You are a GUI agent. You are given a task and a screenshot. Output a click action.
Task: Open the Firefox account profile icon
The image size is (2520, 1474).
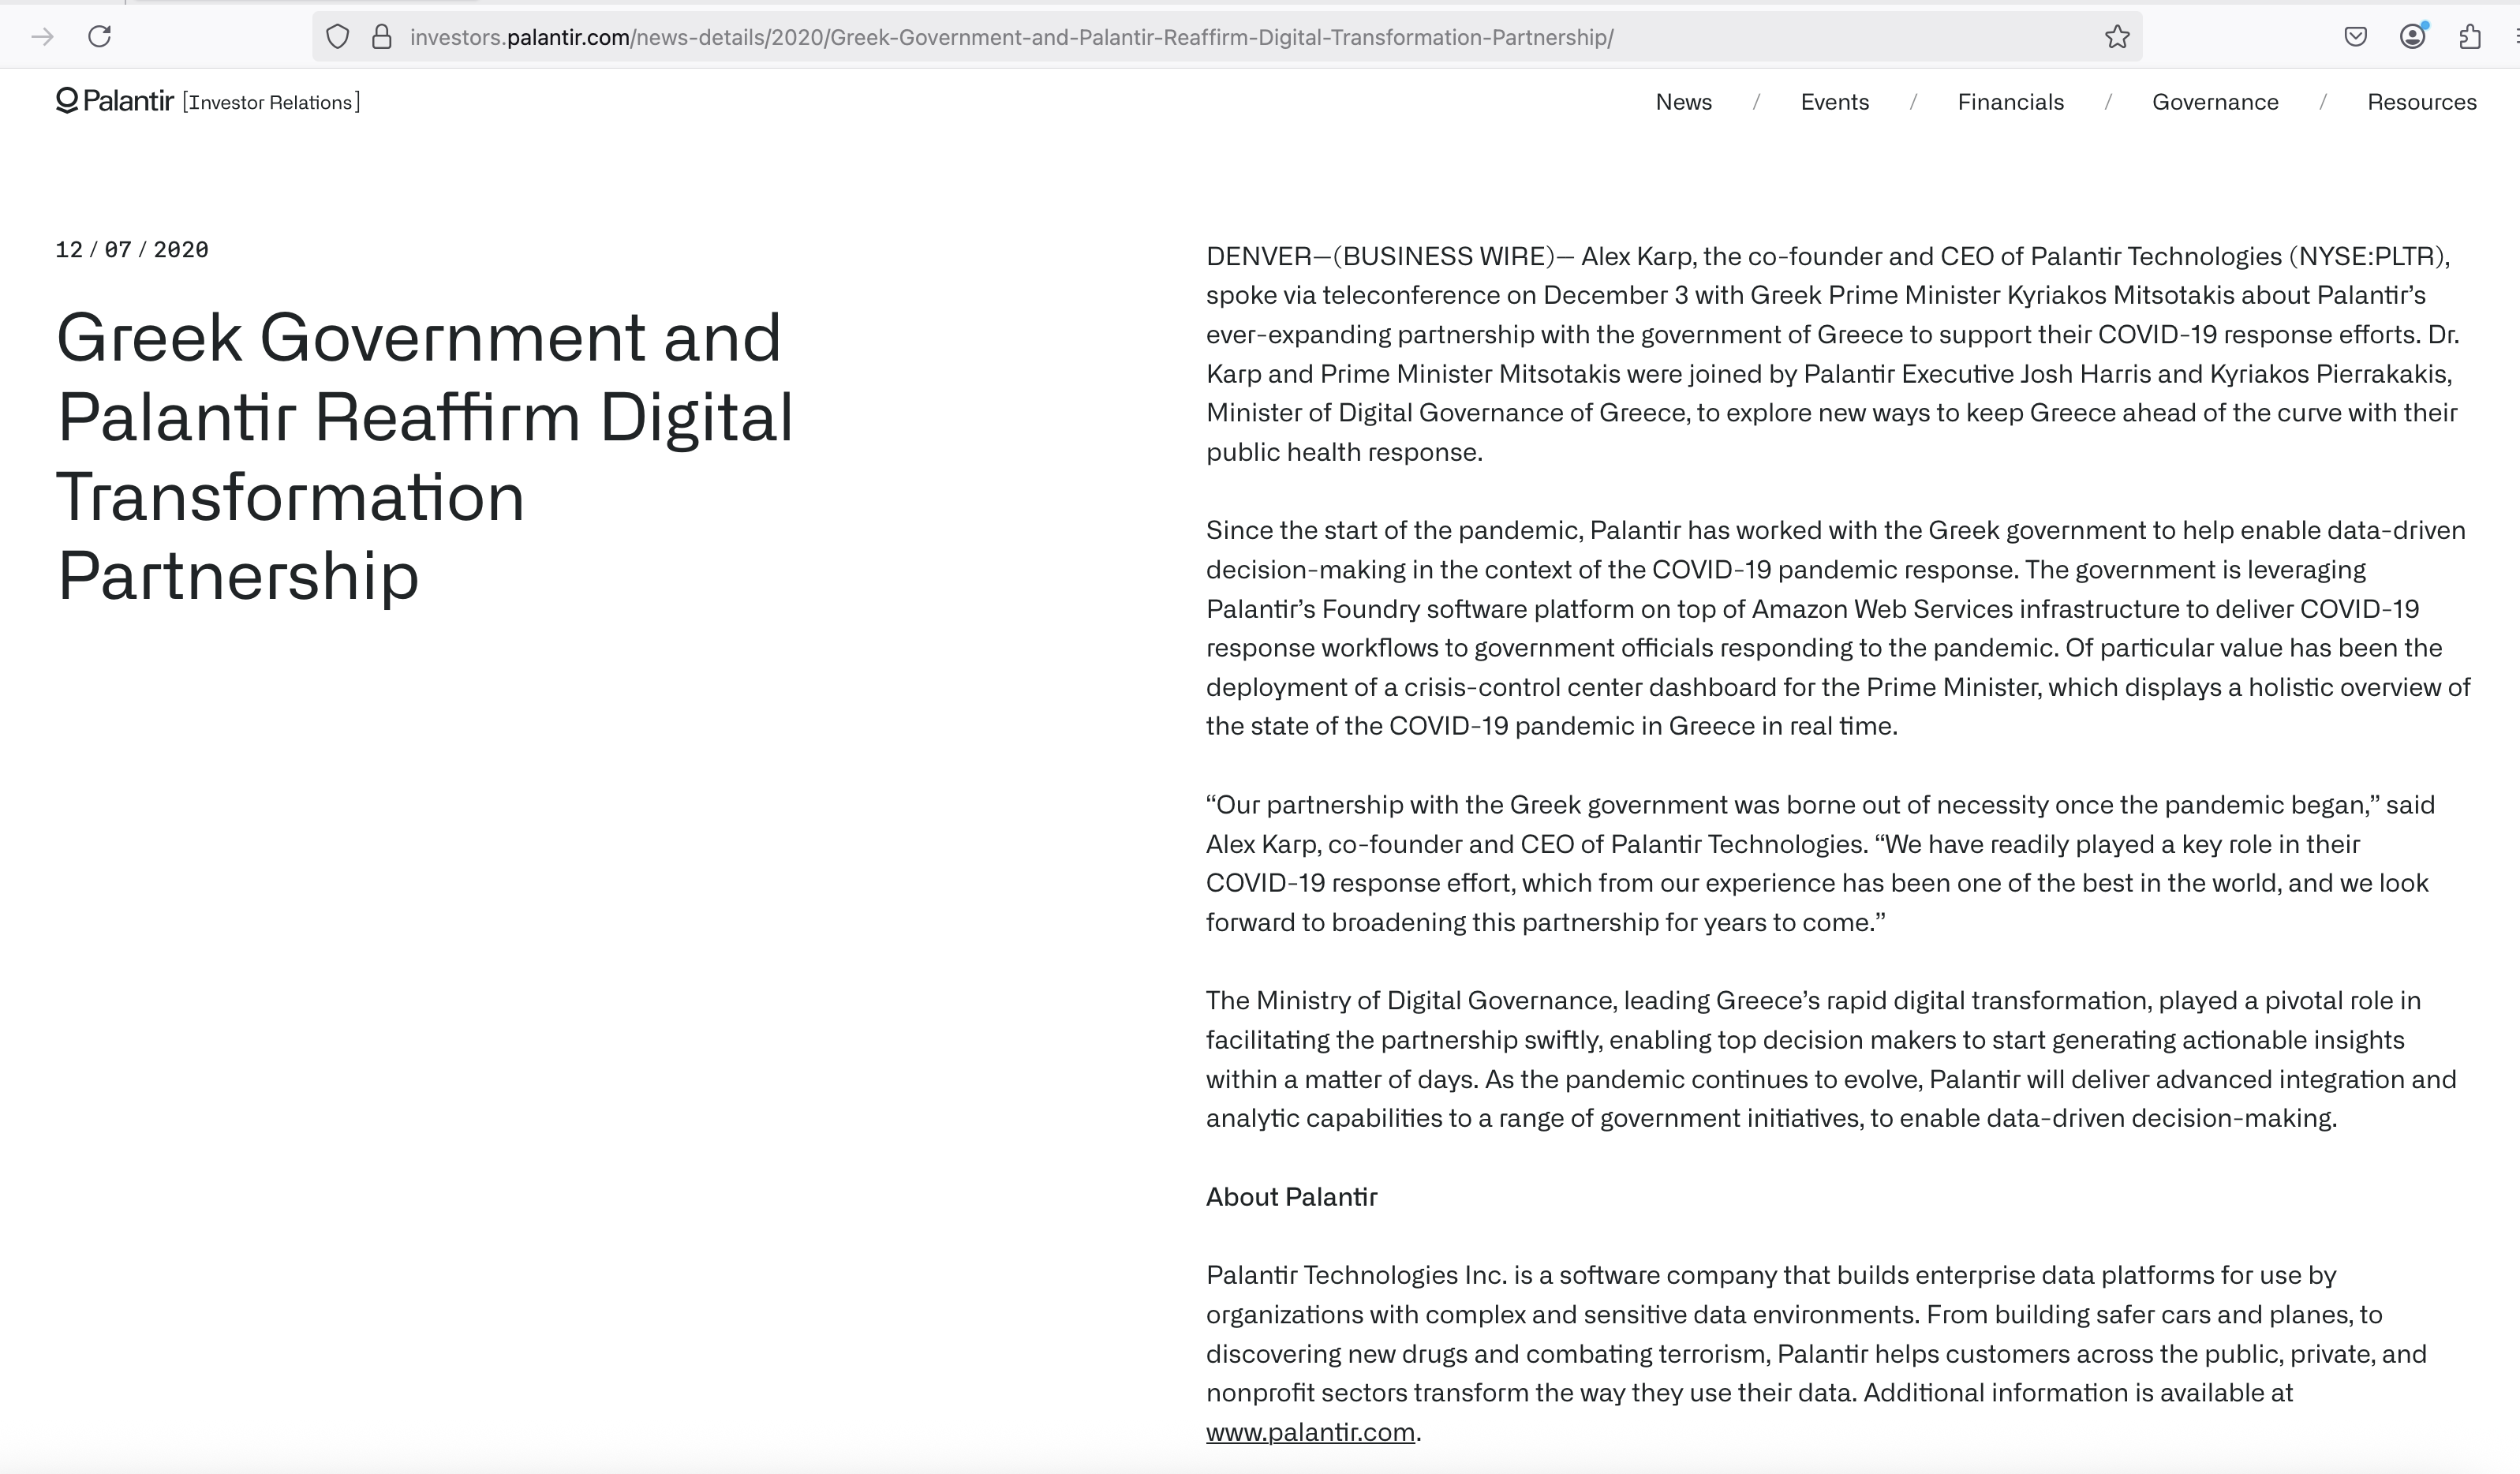pos(2412,37)
